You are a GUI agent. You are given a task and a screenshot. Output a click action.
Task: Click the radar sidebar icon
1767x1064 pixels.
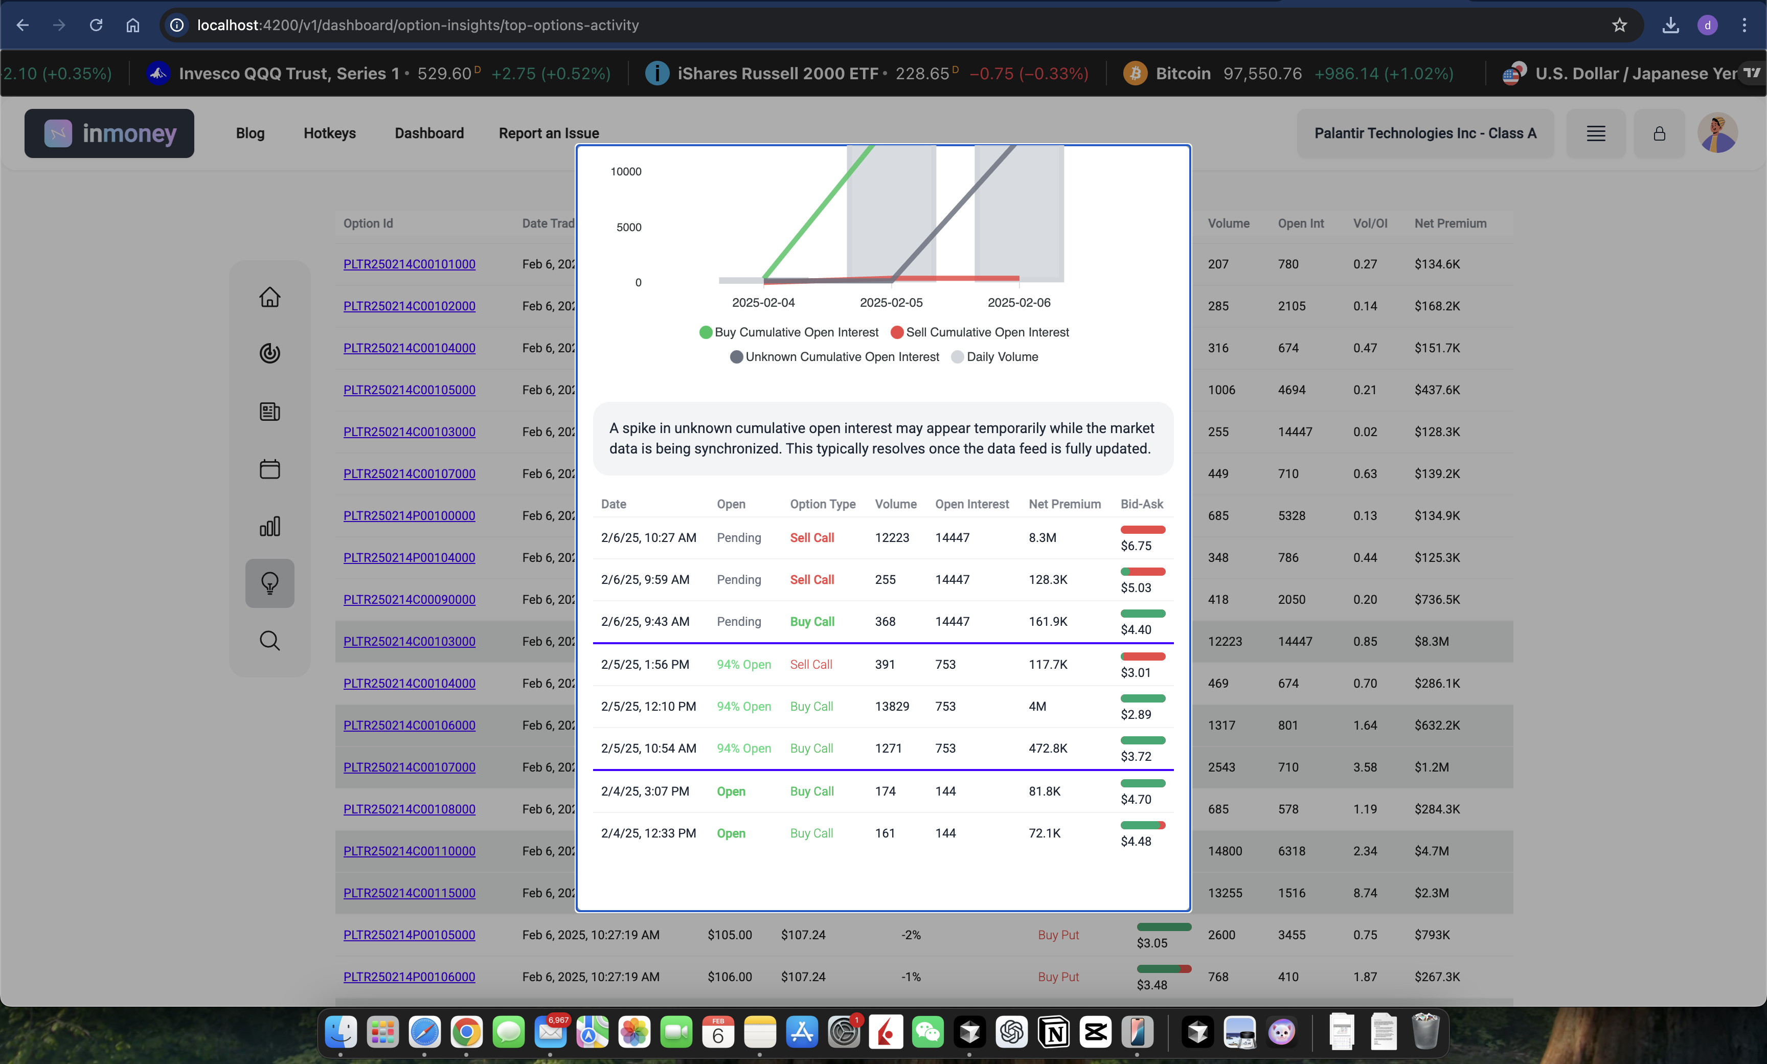(269, 353)
